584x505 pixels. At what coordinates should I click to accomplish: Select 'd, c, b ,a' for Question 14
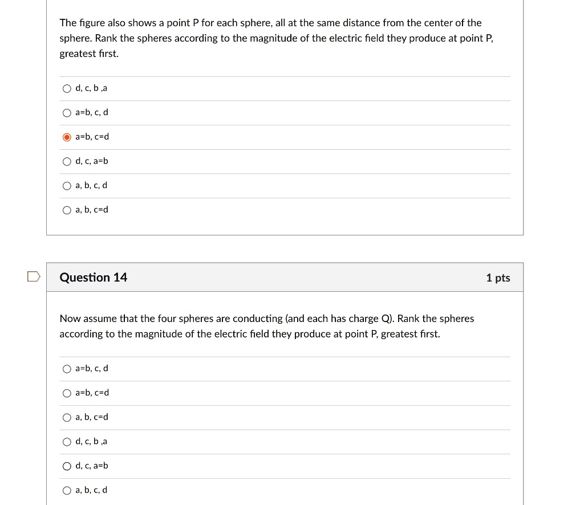coord(67,442)
